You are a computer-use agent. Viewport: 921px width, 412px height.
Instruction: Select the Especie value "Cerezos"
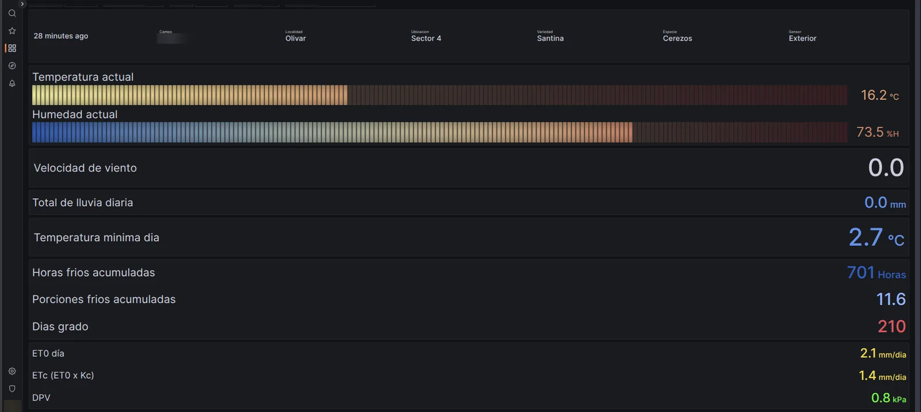pos(678,38)
